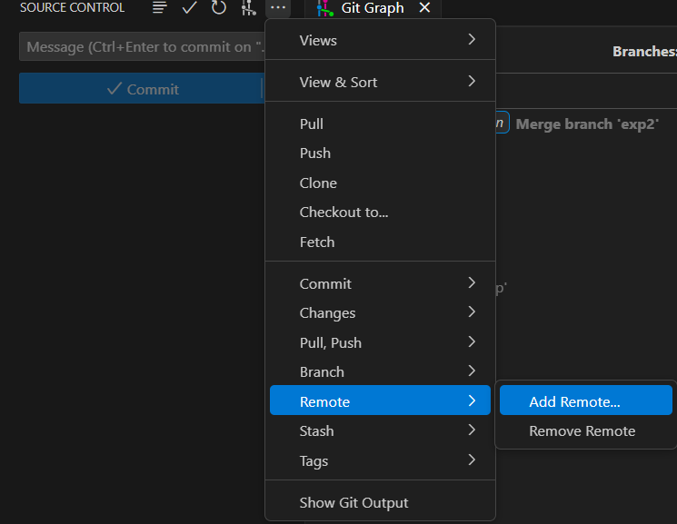Screen dimensions: 677x524
Task: Click the View as Tree list icon
Action: [160, 8]
